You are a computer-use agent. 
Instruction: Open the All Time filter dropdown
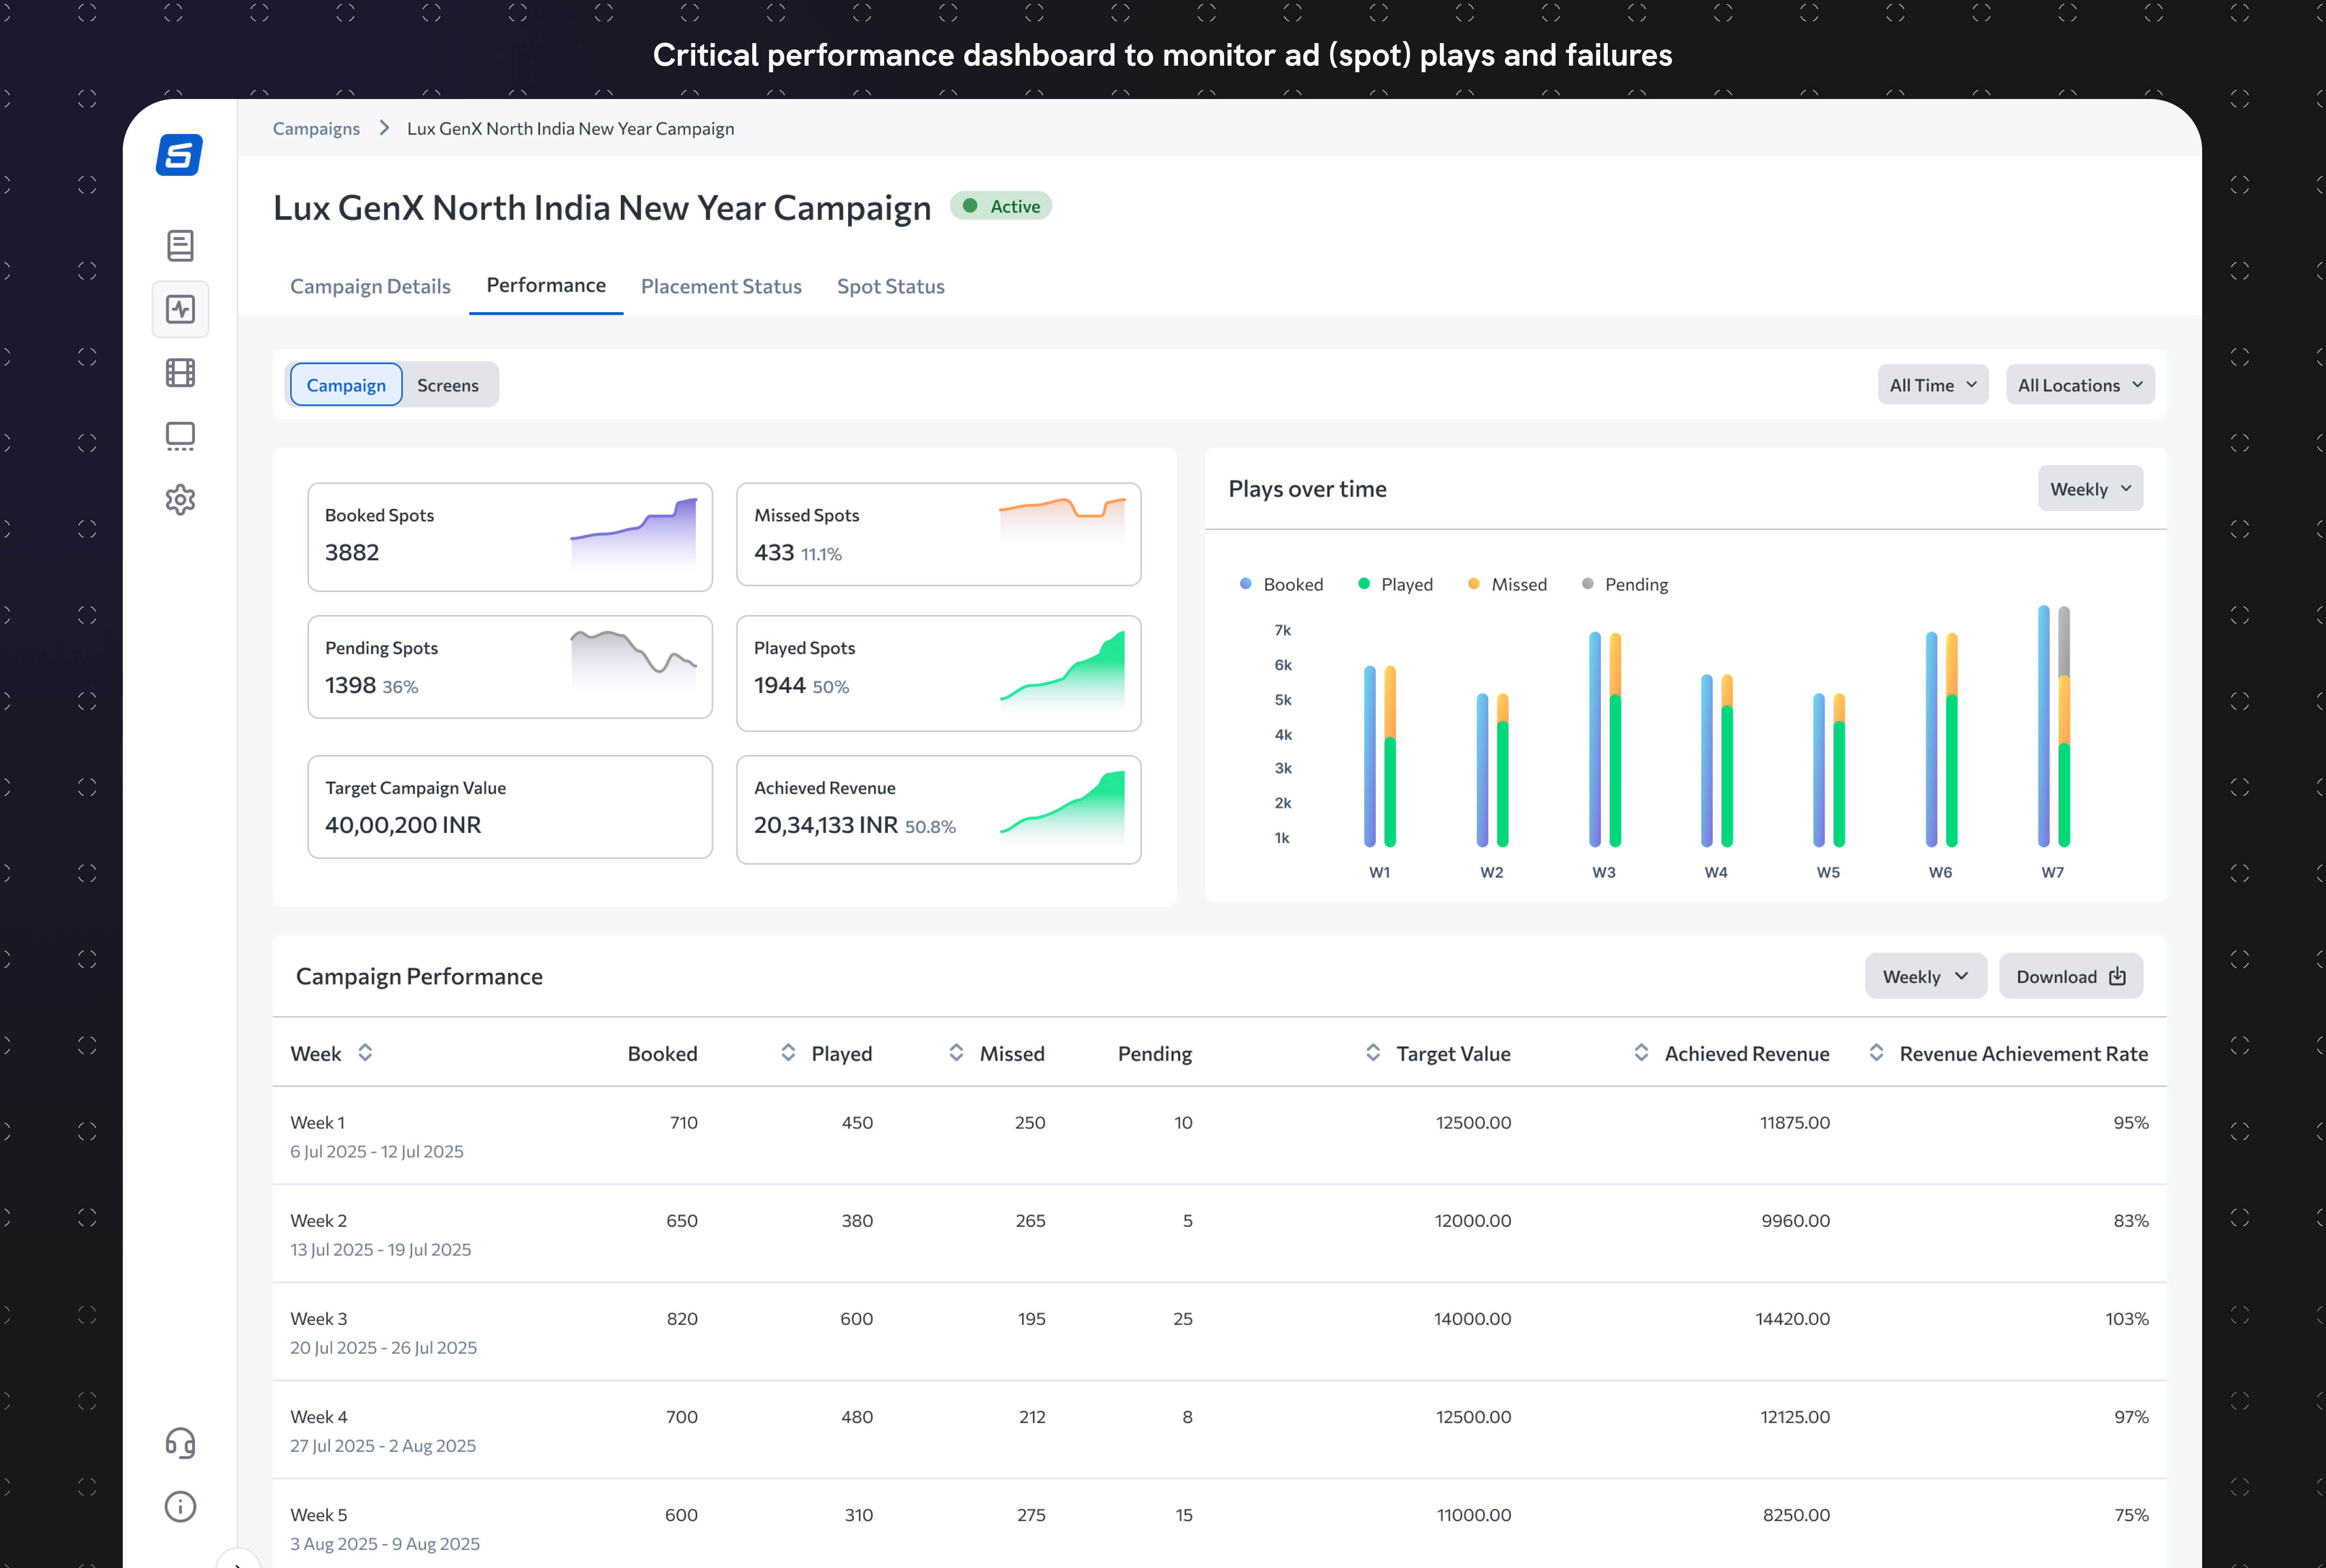point(1932,384)
